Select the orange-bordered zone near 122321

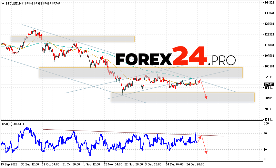[x=72, y=39]
